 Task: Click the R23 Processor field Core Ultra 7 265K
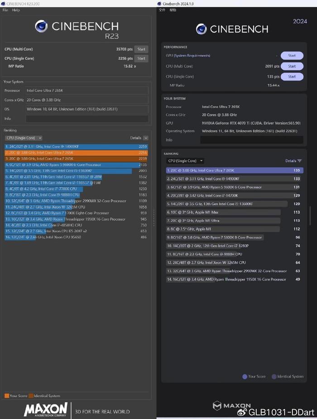(87, 91)
